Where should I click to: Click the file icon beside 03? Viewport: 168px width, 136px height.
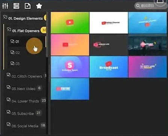click(12, 63)
